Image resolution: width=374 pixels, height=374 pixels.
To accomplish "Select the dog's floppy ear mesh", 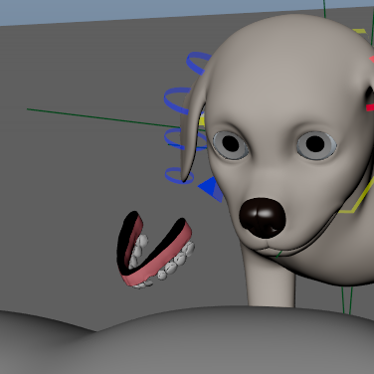I will [192, 132].
